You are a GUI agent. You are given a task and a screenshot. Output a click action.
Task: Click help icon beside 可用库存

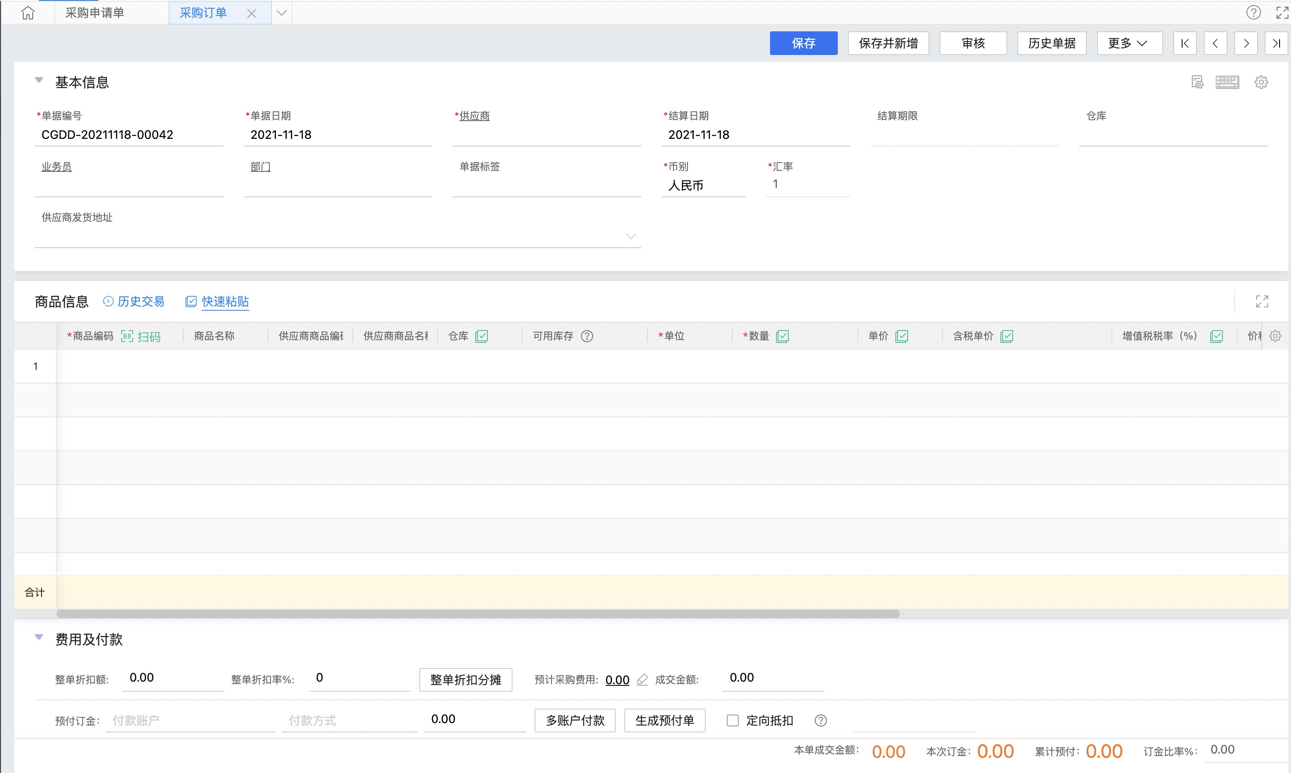click(x=587, y=337)
